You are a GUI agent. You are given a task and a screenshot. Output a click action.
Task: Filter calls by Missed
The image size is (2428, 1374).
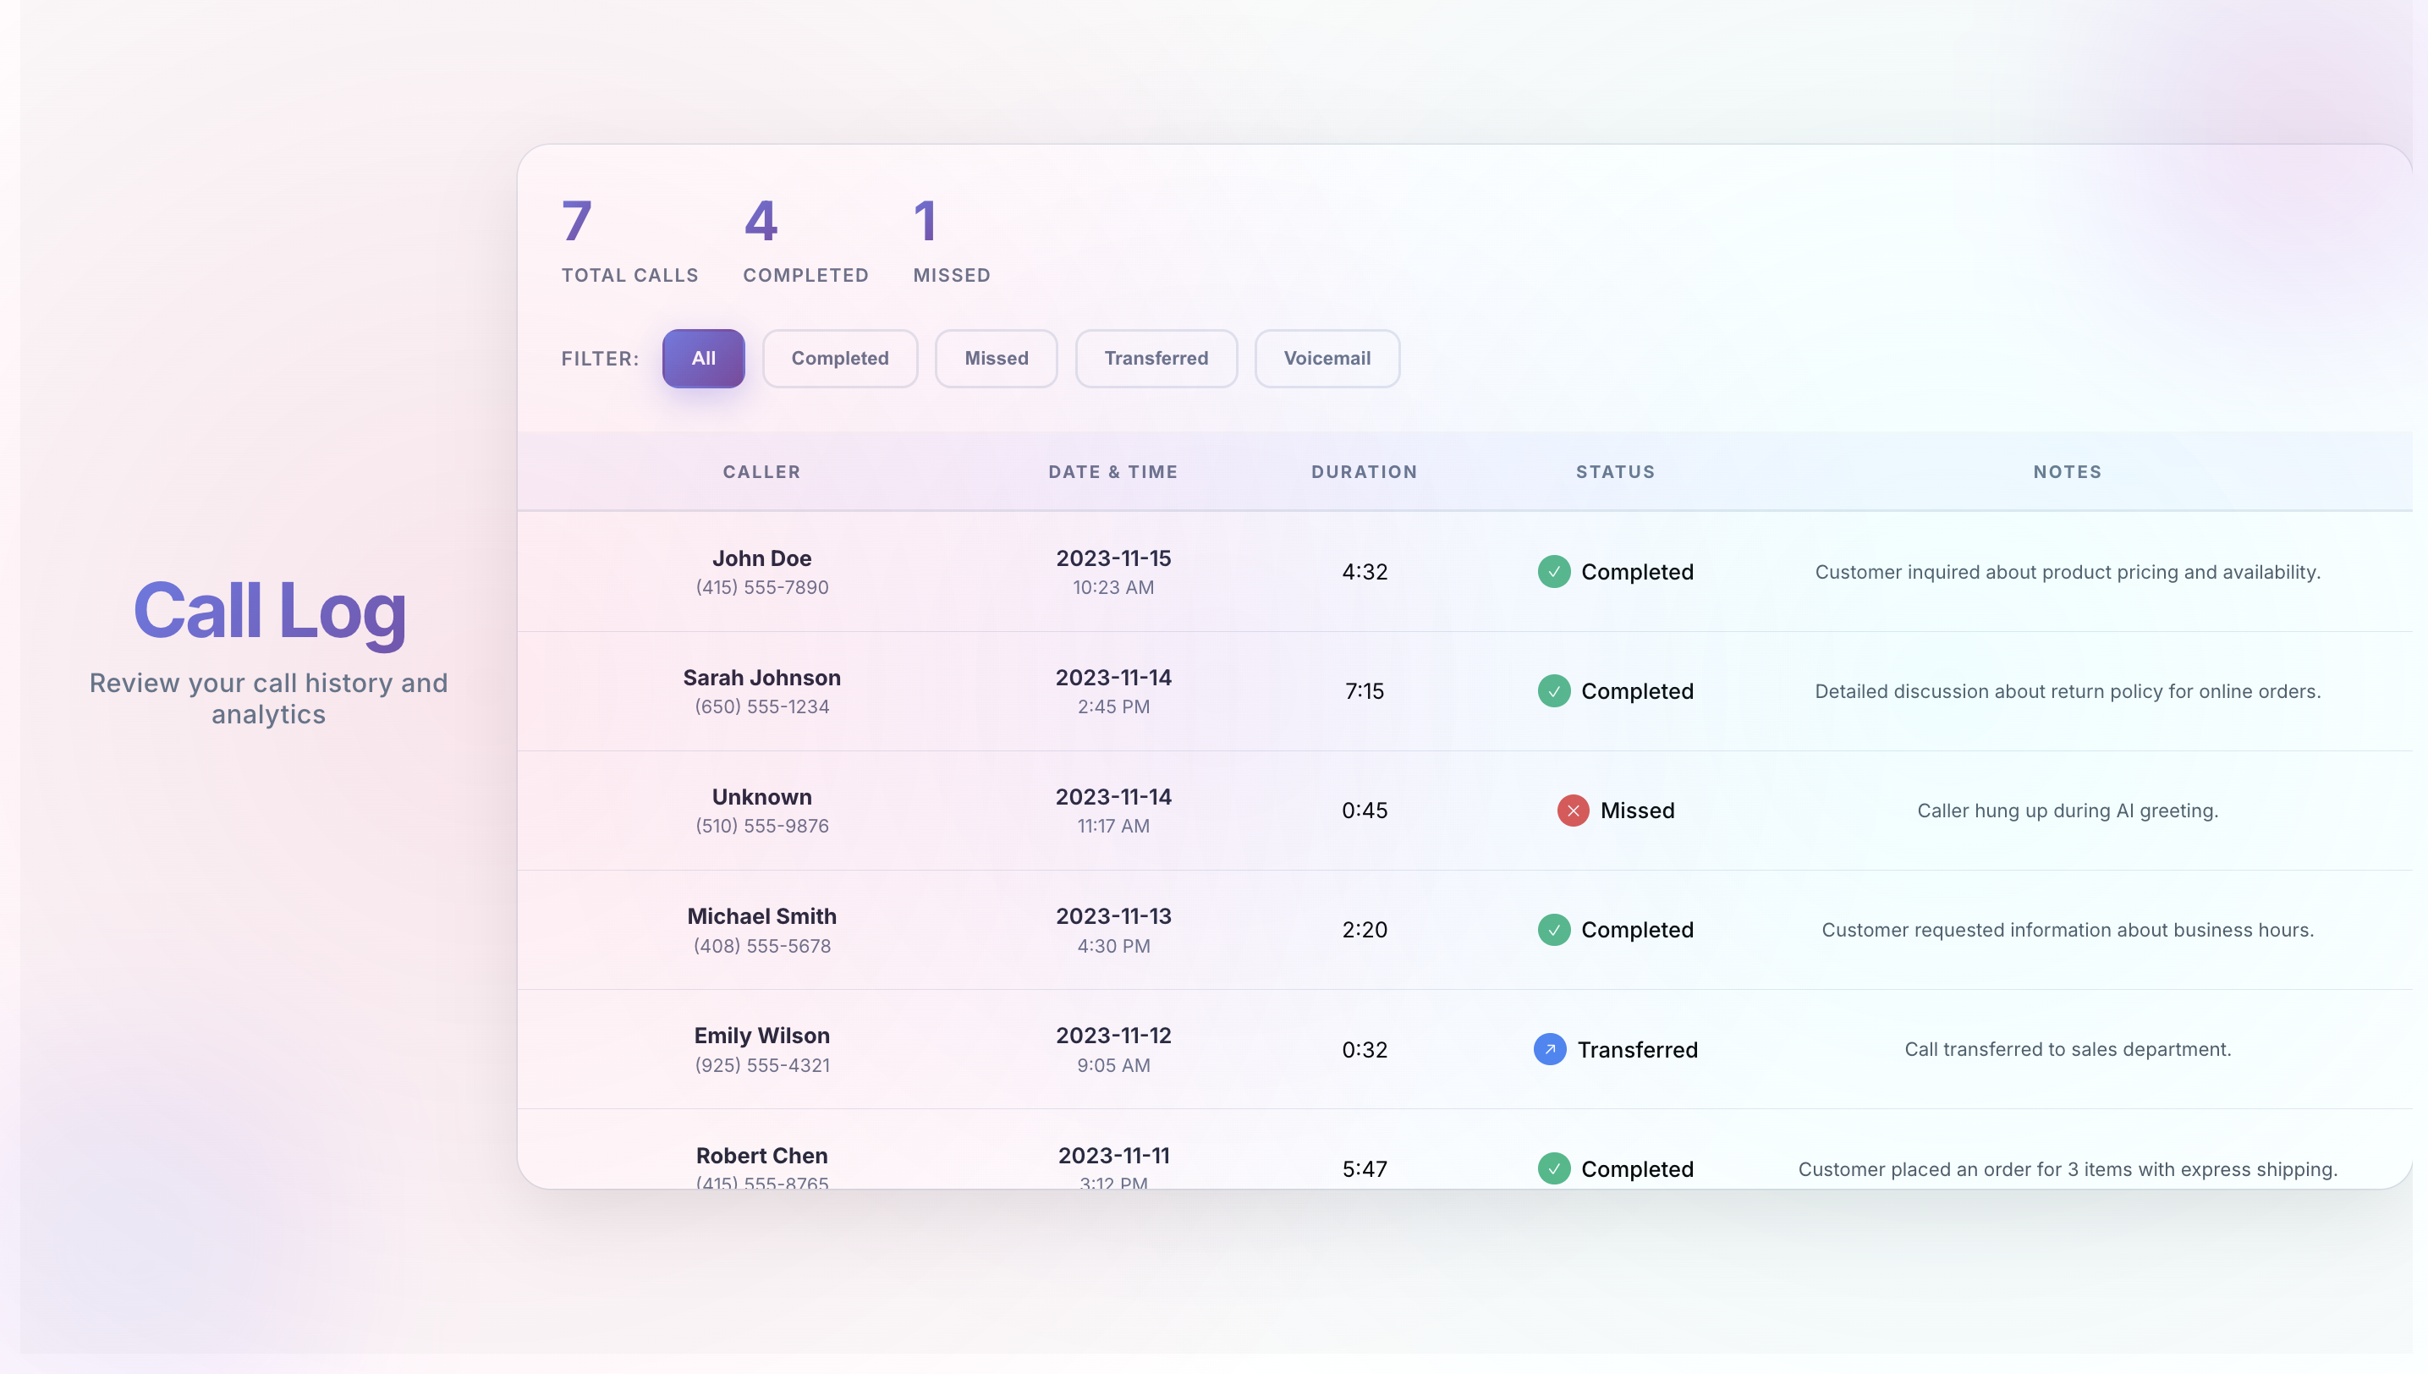tap(996, 359)
